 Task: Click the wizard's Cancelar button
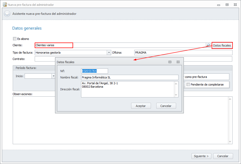223,156
